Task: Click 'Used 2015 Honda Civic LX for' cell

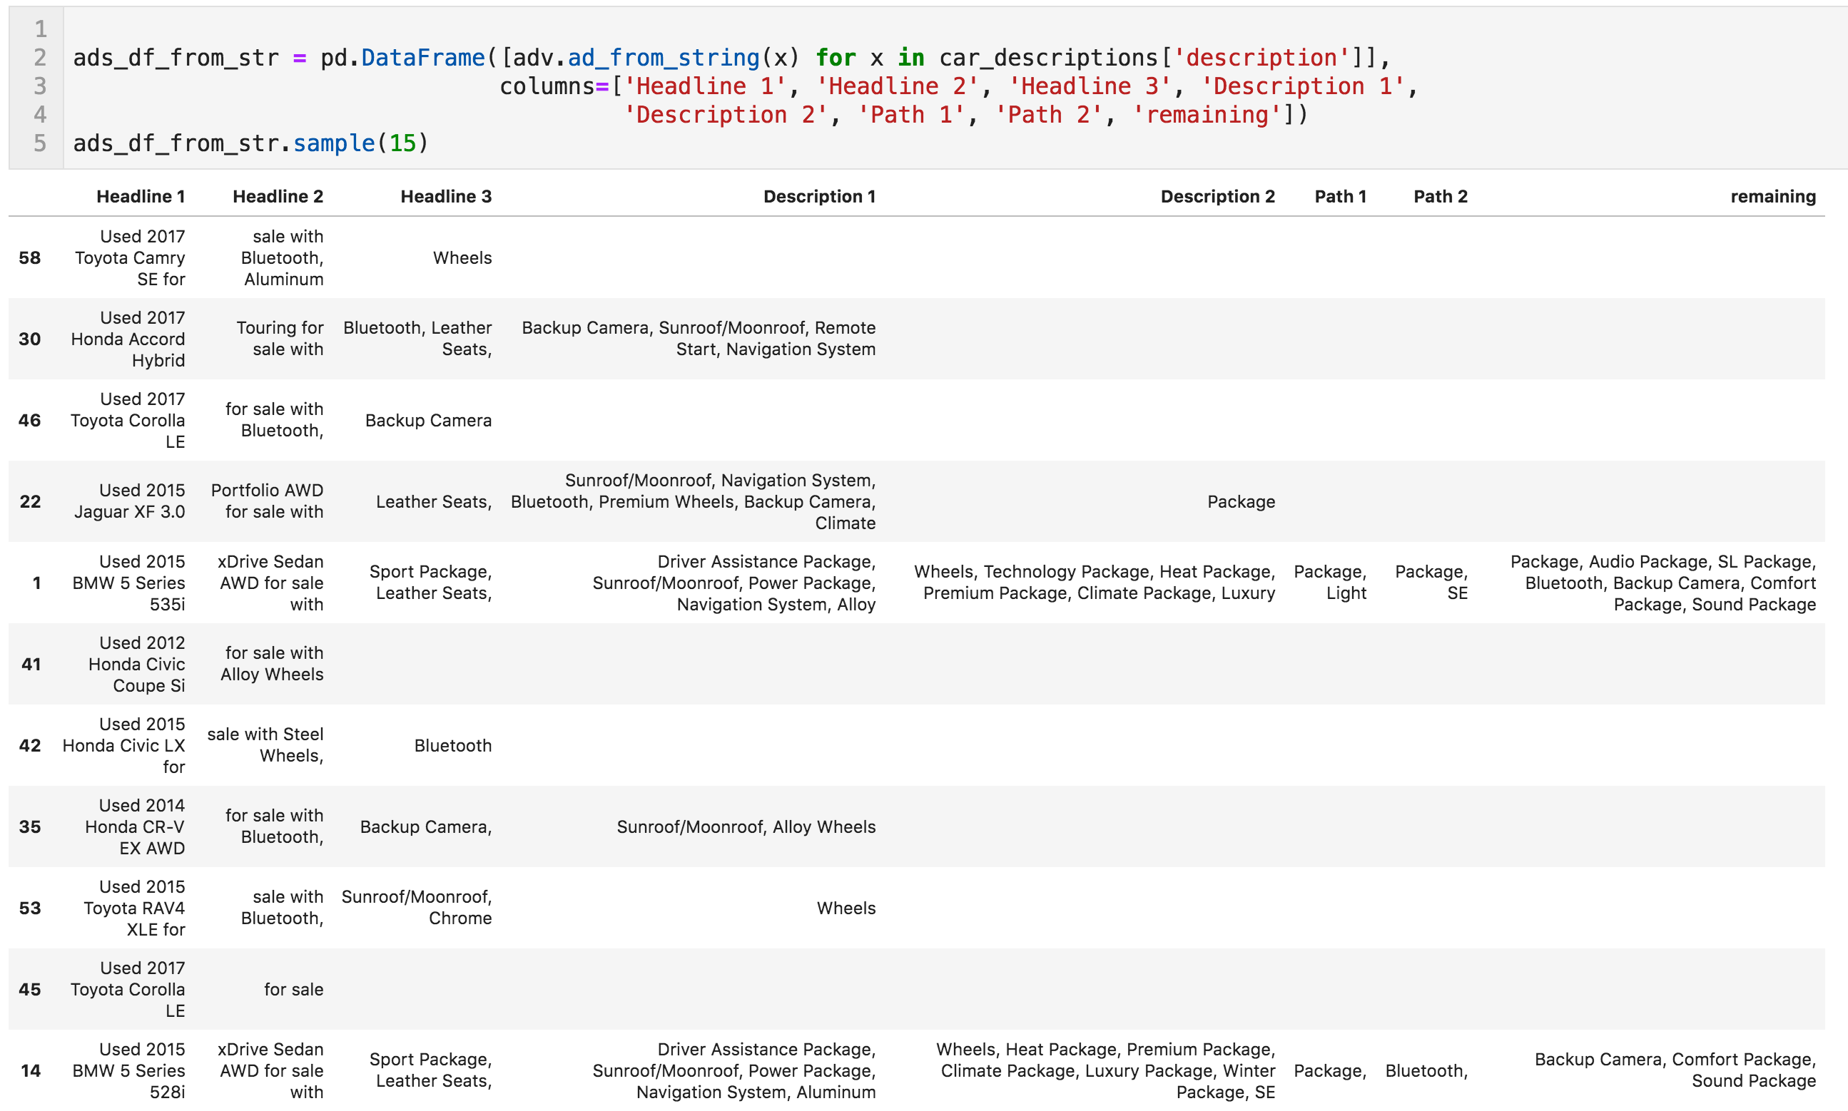Action: (x=123, y=746)
